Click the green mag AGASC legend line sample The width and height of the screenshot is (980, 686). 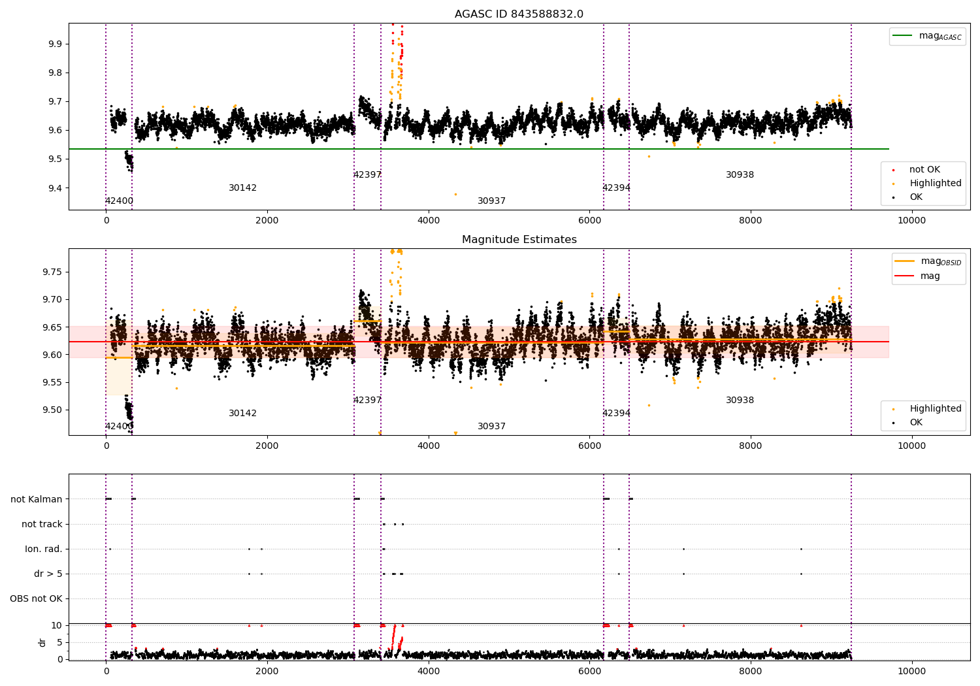point(902,36)
